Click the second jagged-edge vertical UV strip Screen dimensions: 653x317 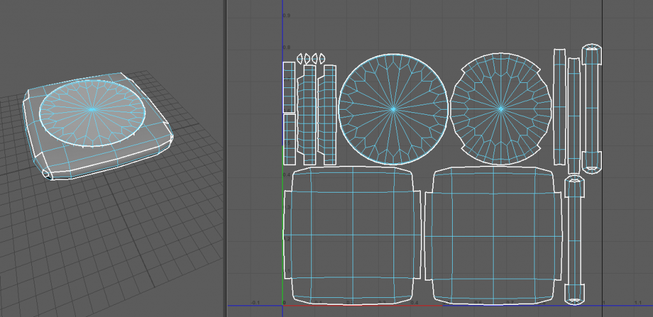pyautogui.click(x=329, y=115)
